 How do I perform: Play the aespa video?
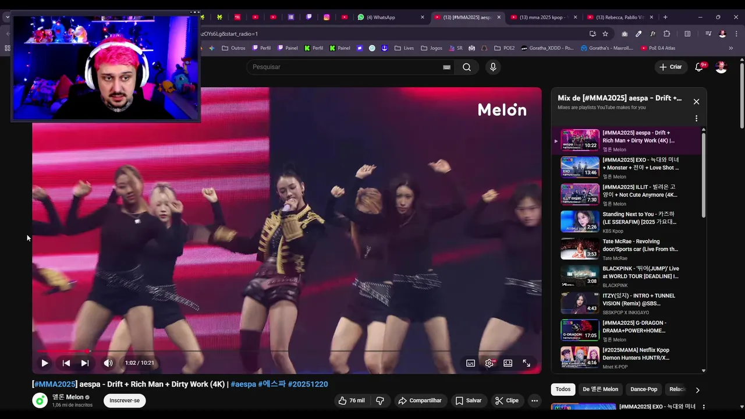click(x=44, y=363)
